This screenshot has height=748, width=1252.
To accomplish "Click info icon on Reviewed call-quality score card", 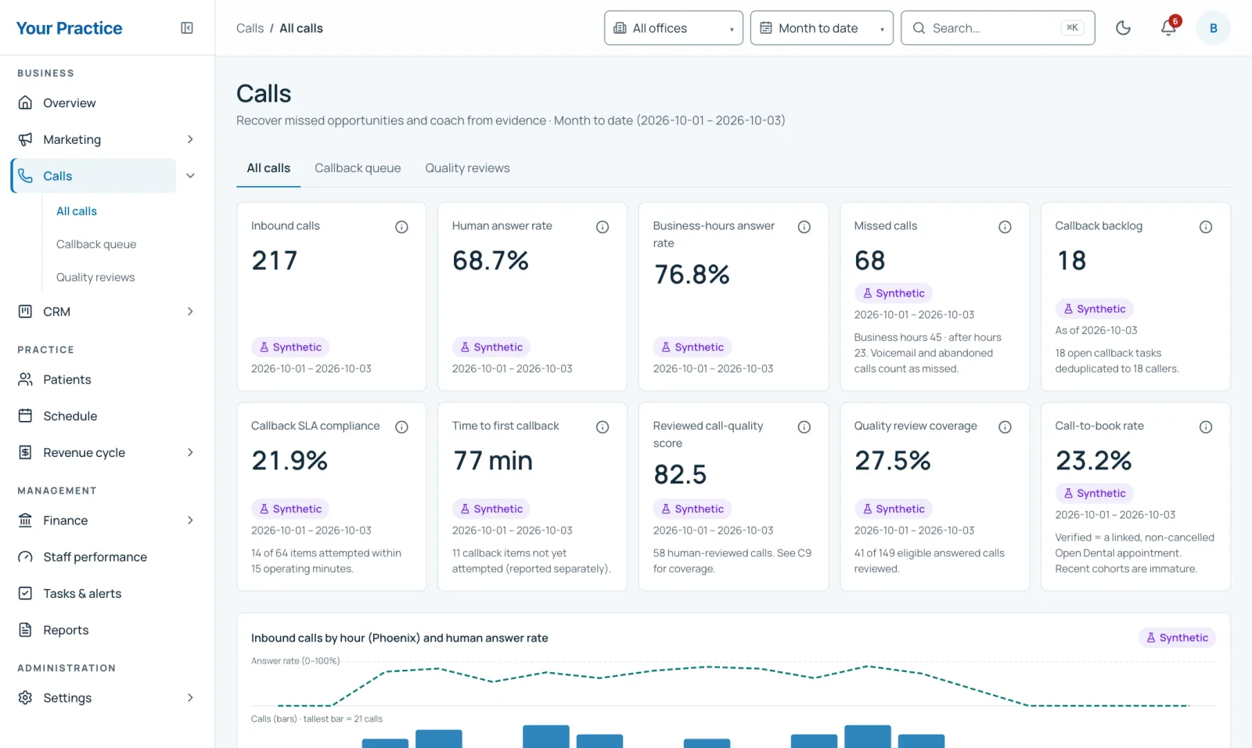I will pyautogui.click(x=804, y=427).
